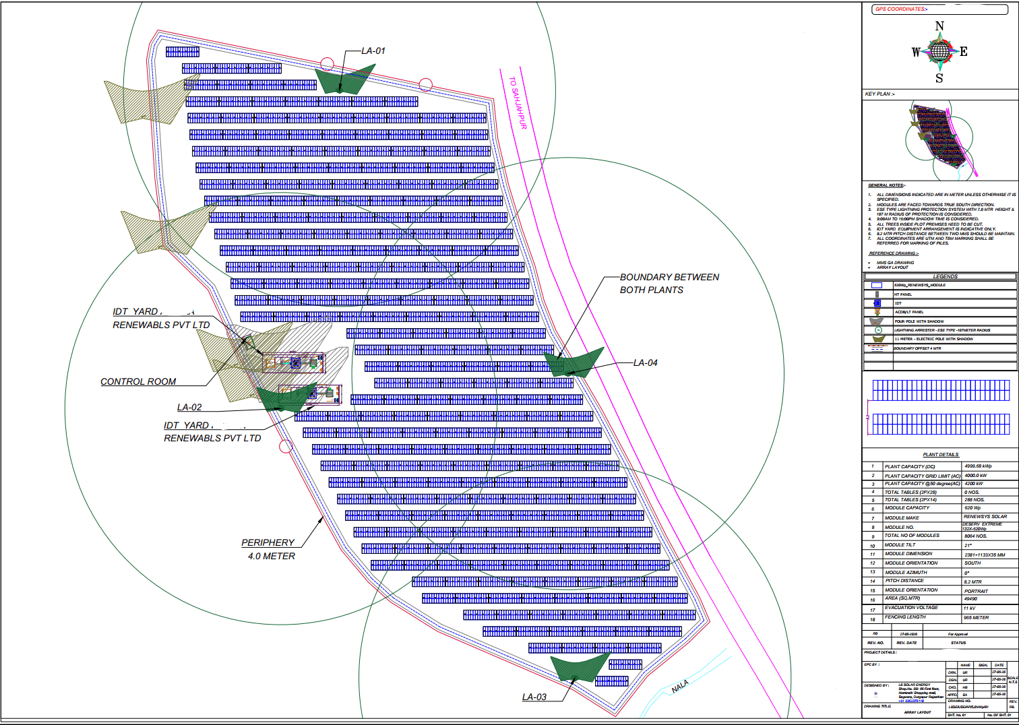Click the HT PANEL legend text
The image size is (1019, 725).
tap(903, 294)
